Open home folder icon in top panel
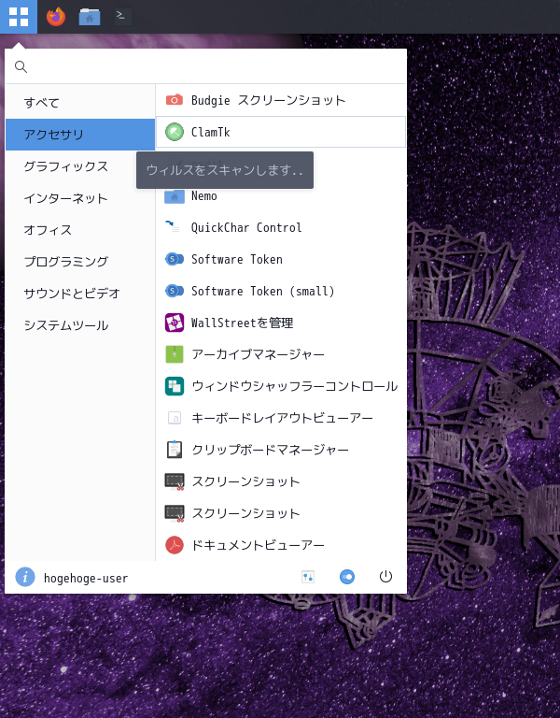 coord(90,17)
